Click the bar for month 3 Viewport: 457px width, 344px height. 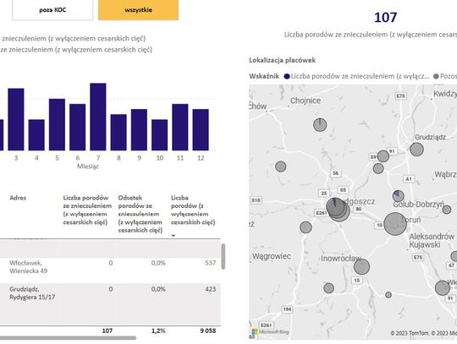click(16, 119)
